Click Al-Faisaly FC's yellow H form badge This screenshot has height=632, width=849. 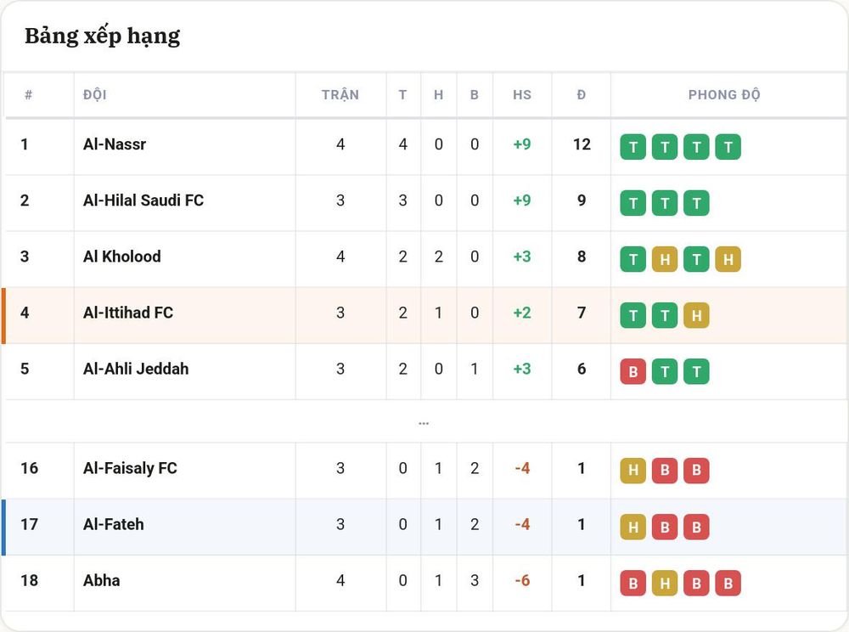click(x=633, y=471)
